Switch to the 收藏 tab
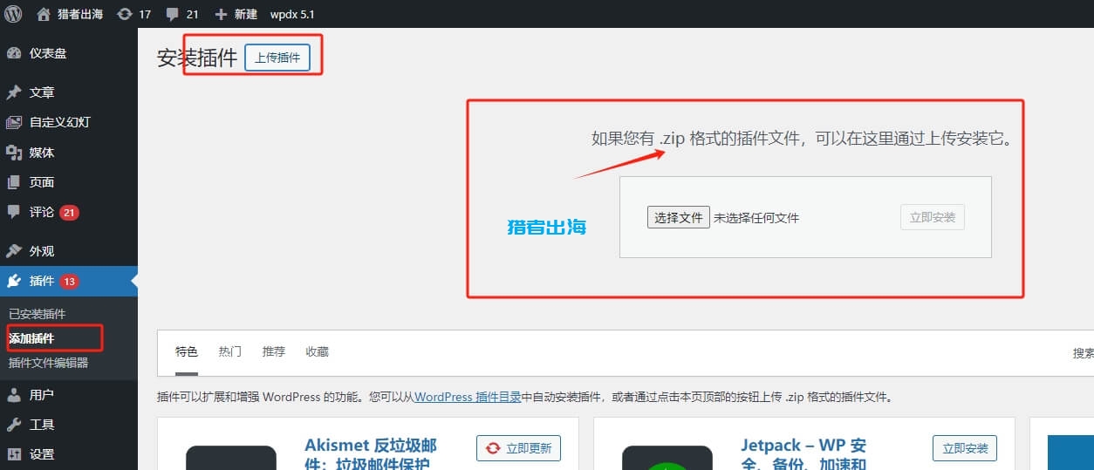The width and height of the screenshot is (1094, 470). tap(318, 352)
